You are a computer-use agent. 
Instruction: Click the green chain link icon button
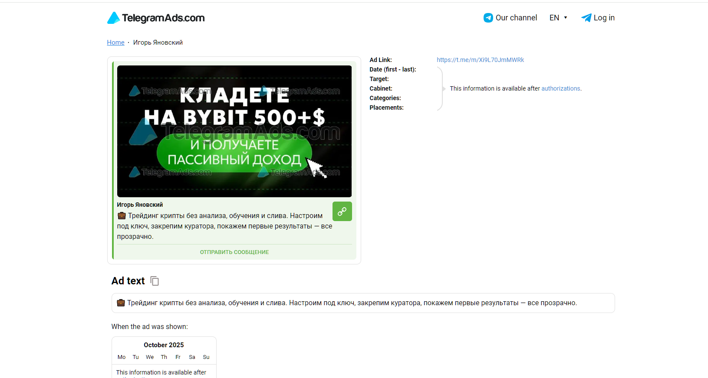tap(342, 212)
